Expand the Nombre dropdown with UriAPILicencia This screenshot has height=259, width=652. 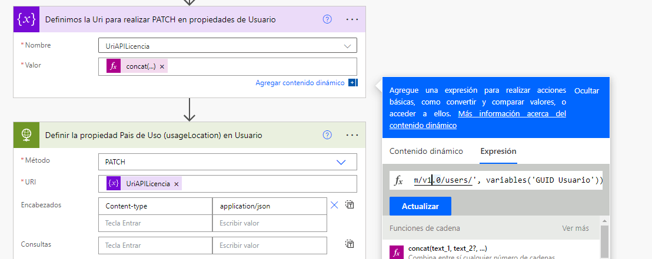(347, 45)
